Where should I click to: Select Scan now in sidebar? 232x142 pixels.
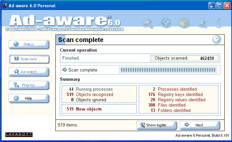click(29, 59)
